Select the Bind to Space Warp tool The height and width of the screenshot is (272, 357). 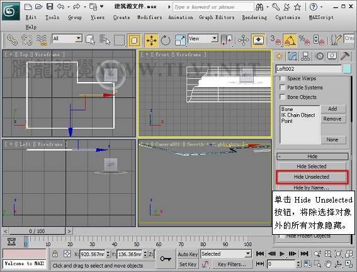click(42, 40)
